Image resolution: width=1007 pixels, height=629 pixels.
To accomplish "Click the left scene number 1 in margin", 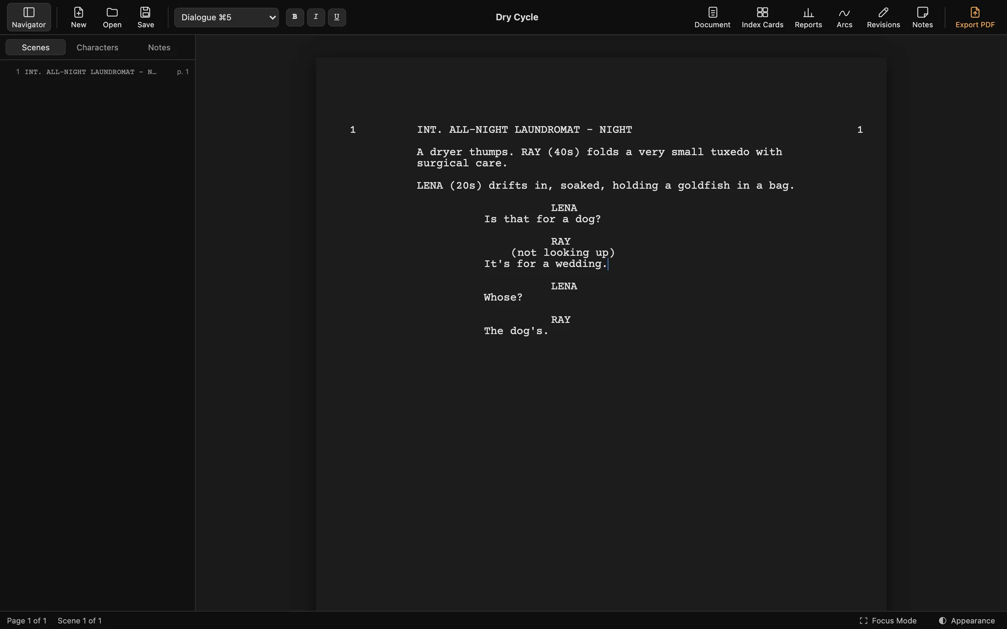I will 353,130.
